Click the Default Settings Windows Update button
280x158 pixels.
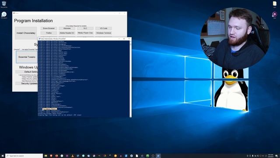27,72
